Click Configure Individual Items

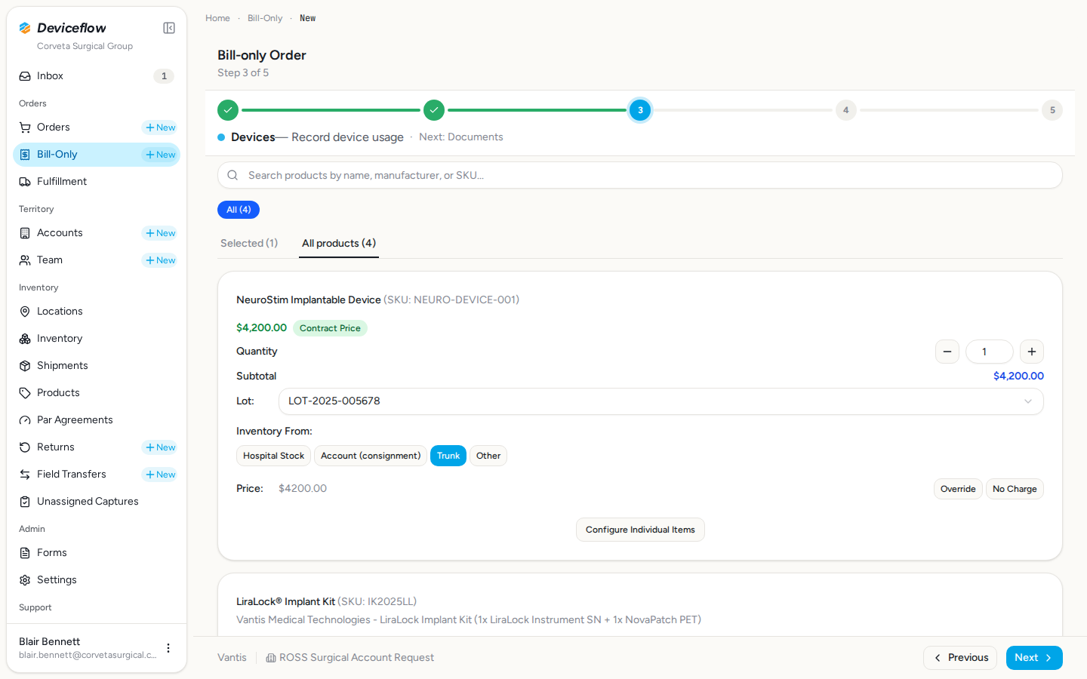point(640,530)
